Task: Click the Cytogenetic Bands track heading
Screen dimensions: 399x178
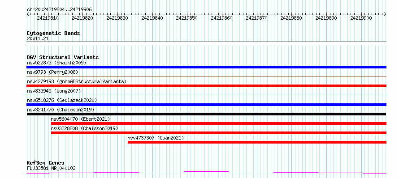Action: 53,33
